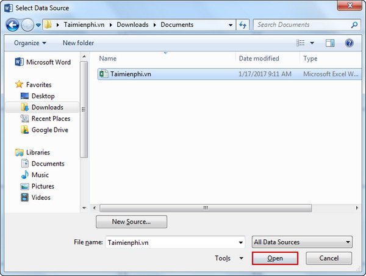The image size is (366, 276).
Task: Expand the File name dropdown arrow
Action: [241, 242]
